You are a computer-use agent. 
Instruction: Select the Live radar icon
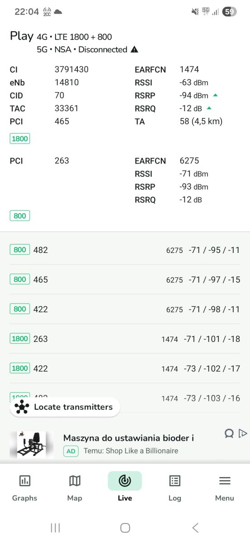(x=125, y=481)
